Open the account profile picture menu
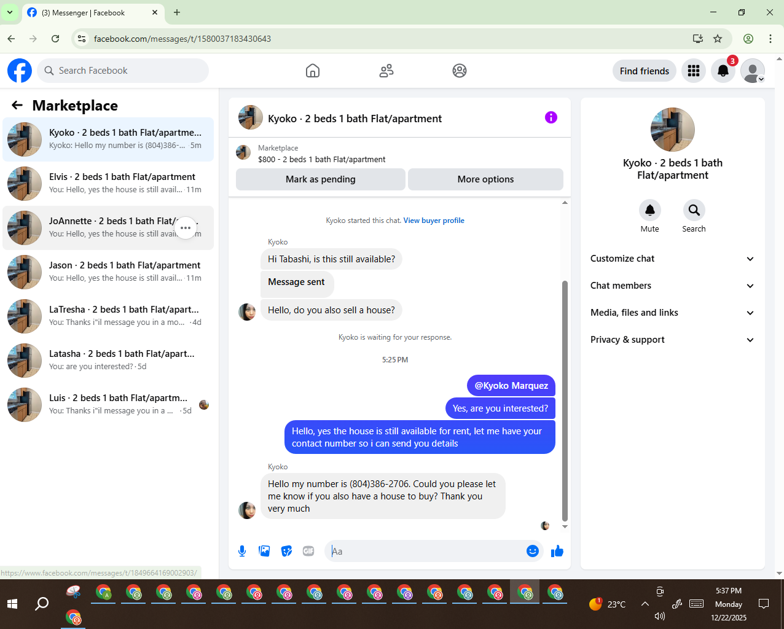 click(x=753, y=71)
